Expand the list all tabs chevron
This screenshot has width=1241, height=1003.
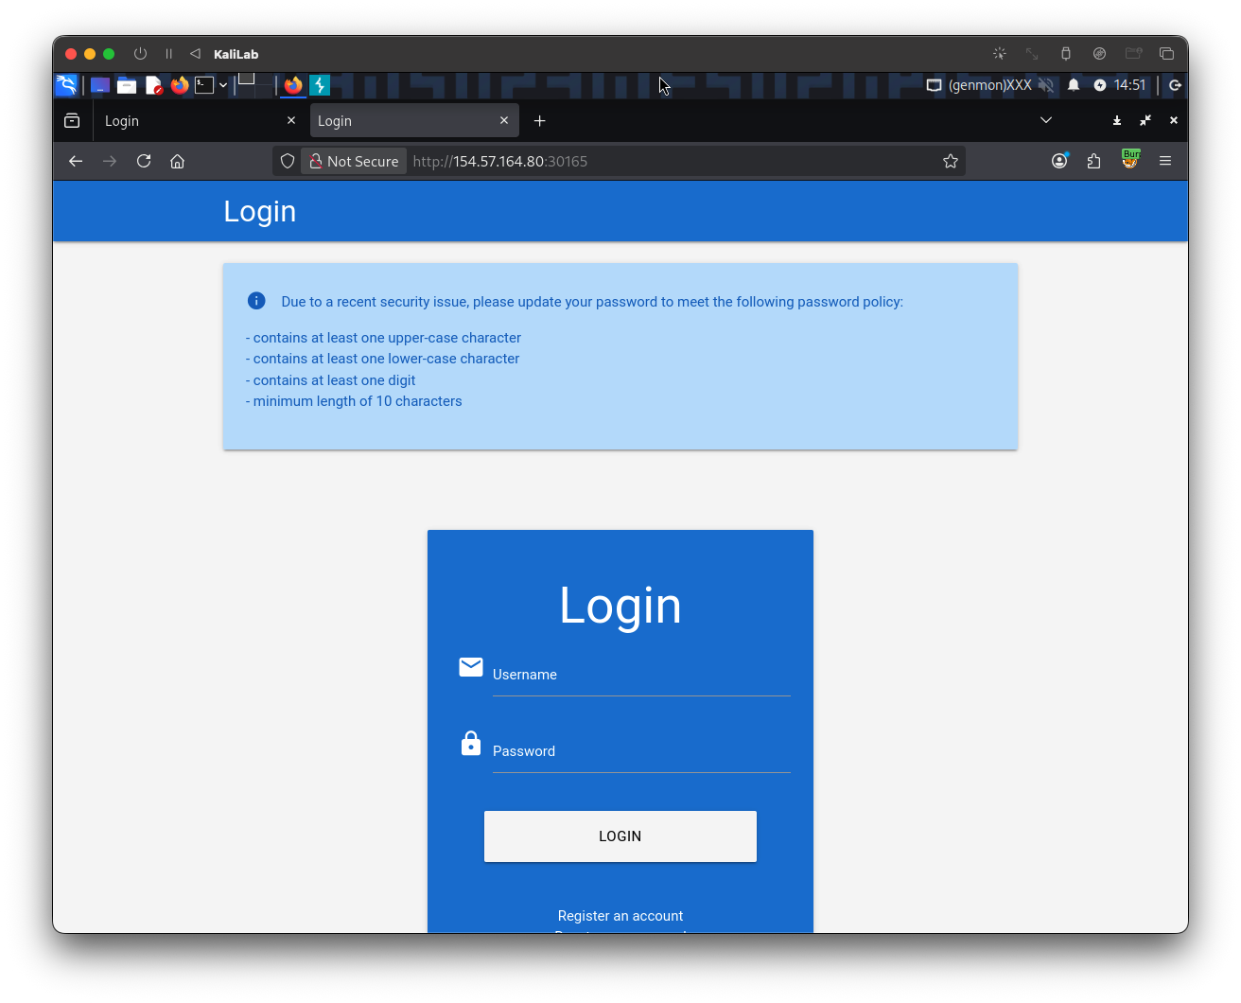click(1046, 120)
